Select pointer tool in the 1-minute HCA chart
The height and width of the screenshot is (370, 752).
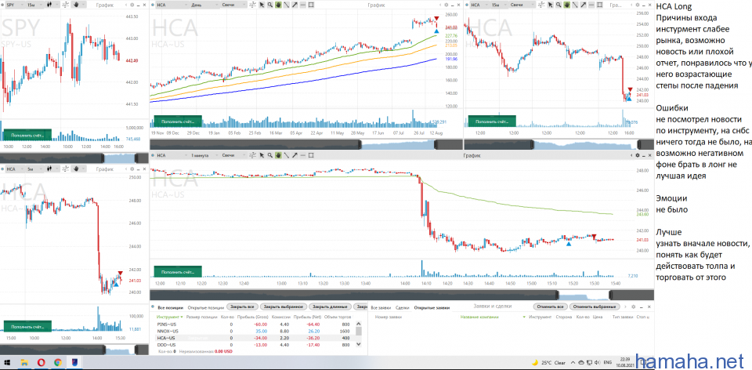pos(262,155)
